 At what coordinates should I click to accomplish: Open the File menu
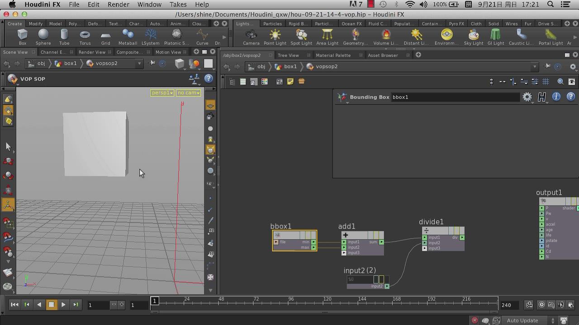pos(74,5)
